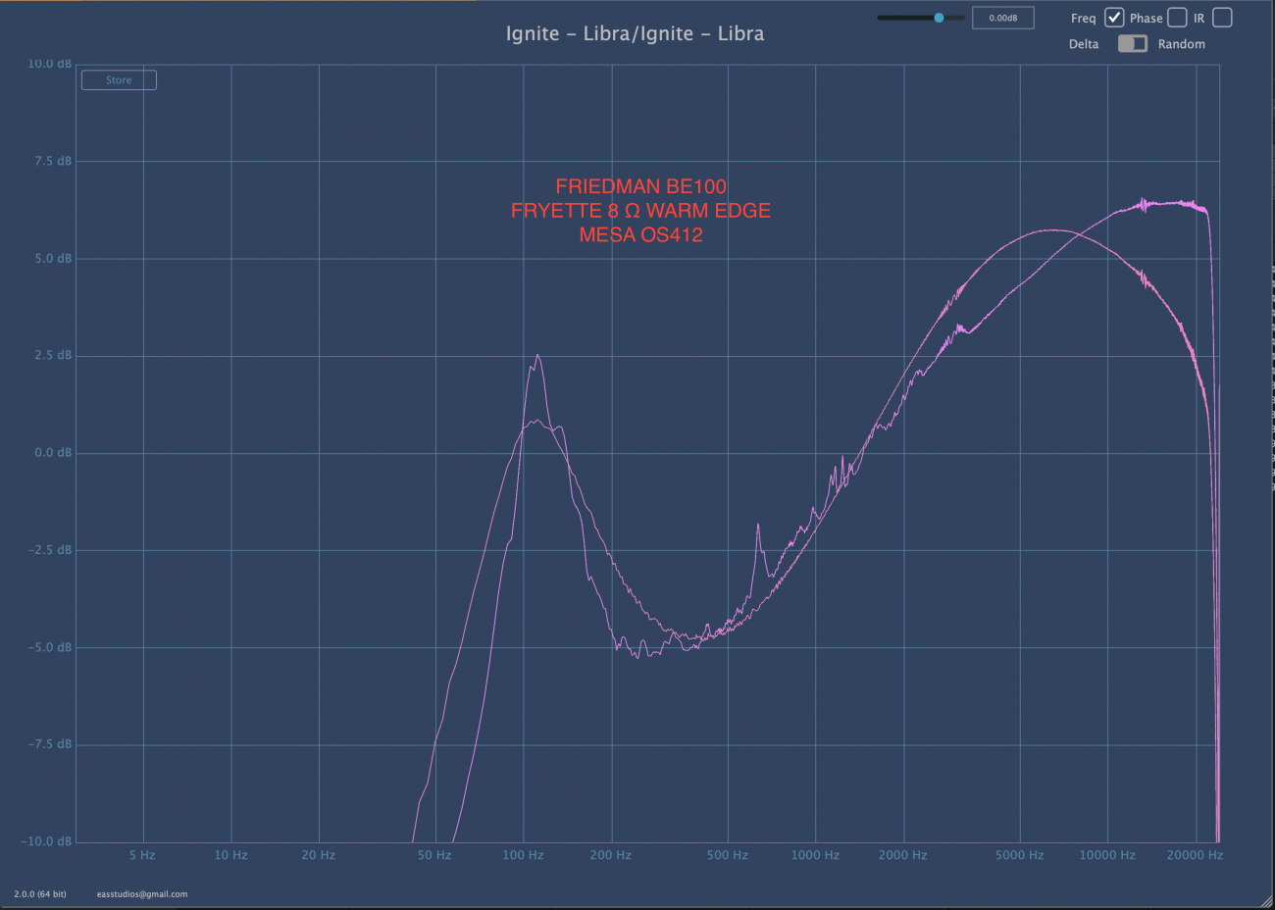Click the Ignite - Libra title text

point(635,33)
